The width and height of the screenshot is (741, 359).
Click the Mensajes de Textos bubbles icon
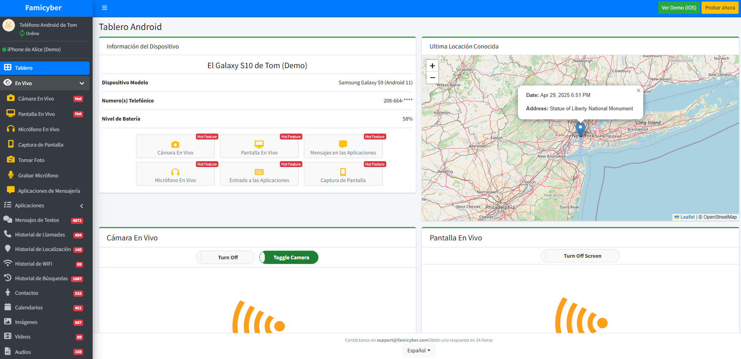[x=7, y=219]
